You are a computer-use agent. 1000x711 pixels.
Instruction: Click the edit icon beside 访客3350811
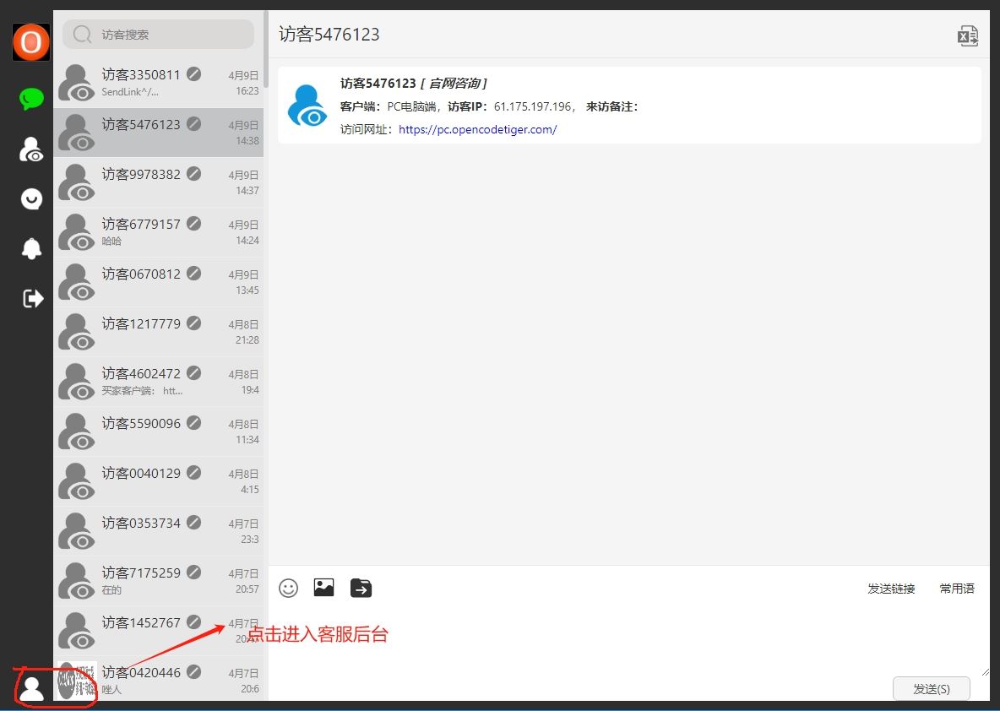click(194, 74)
